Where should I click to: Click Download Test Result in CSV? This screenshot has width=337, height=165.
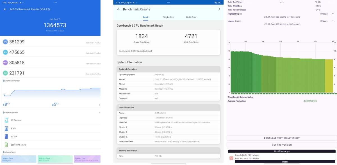[282, 138]
